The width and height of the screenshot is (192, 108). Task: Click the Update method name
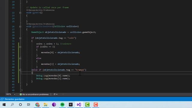click(36, 13)
